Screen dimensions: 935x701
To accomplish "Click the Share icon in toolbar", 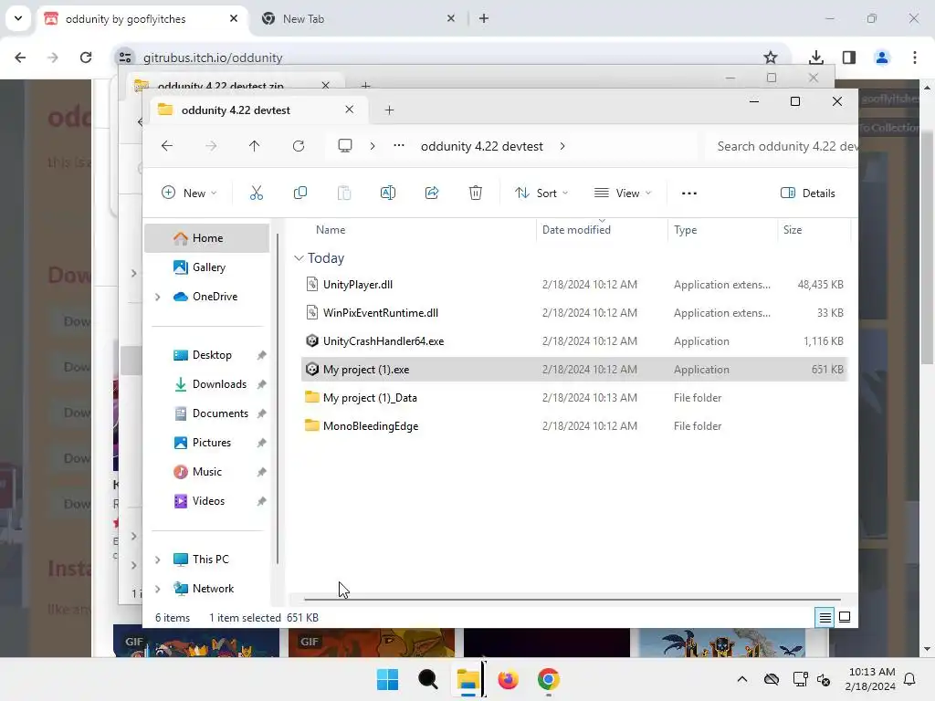I will pyautogui.click(x=432, y=194).
